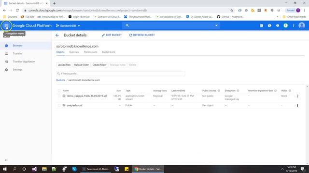Toggle the select-all checkbox in table header
The width and height of the screenshot is (309, 173).
[x=59, y=90]
